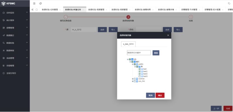Uncheck the public schema checkbox
233x112 pixels.
coord(135,64)
